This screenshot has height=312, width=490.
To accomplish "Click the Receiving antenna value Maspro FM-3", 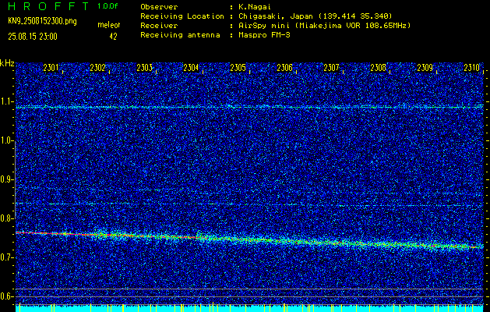I will (264, 35).
